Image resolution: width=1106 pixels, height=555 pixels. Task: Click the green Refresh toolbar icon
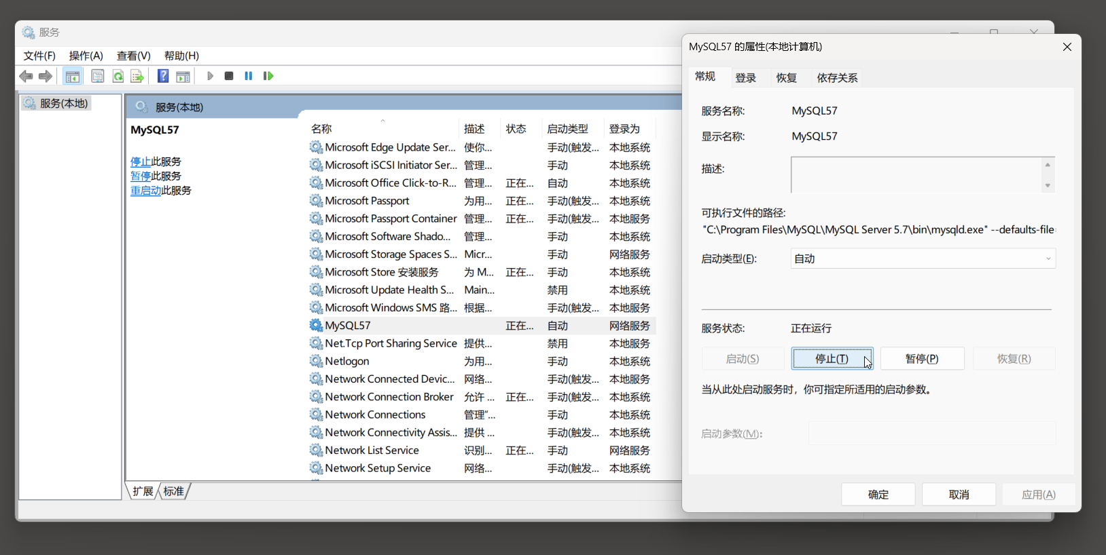118,76
